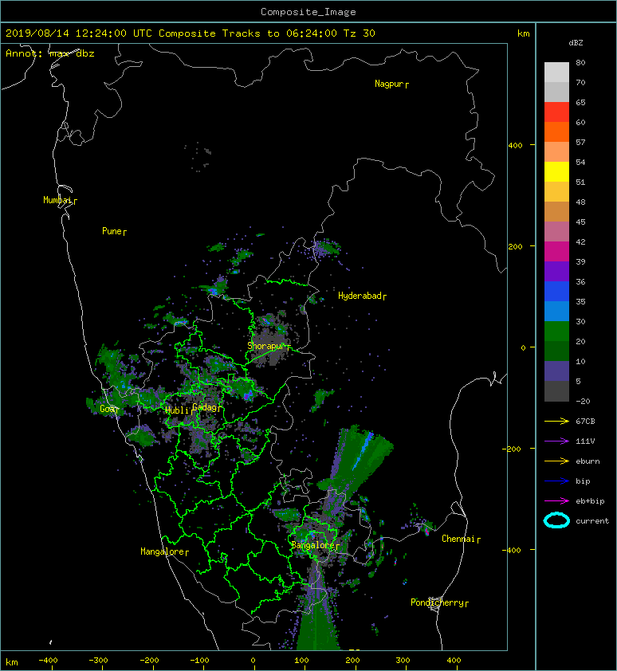
Task: Click the 67CB legend label
Action: (x=585, y=421)
